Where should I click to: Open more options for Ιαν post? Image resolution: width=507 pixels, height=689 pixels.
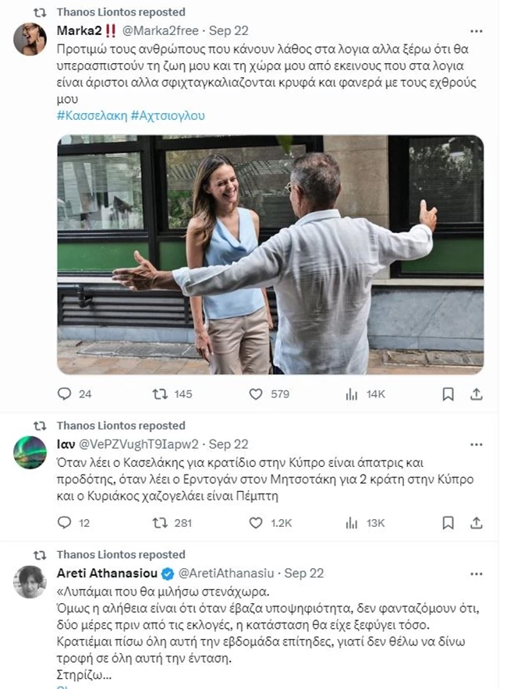coord(476,444)
